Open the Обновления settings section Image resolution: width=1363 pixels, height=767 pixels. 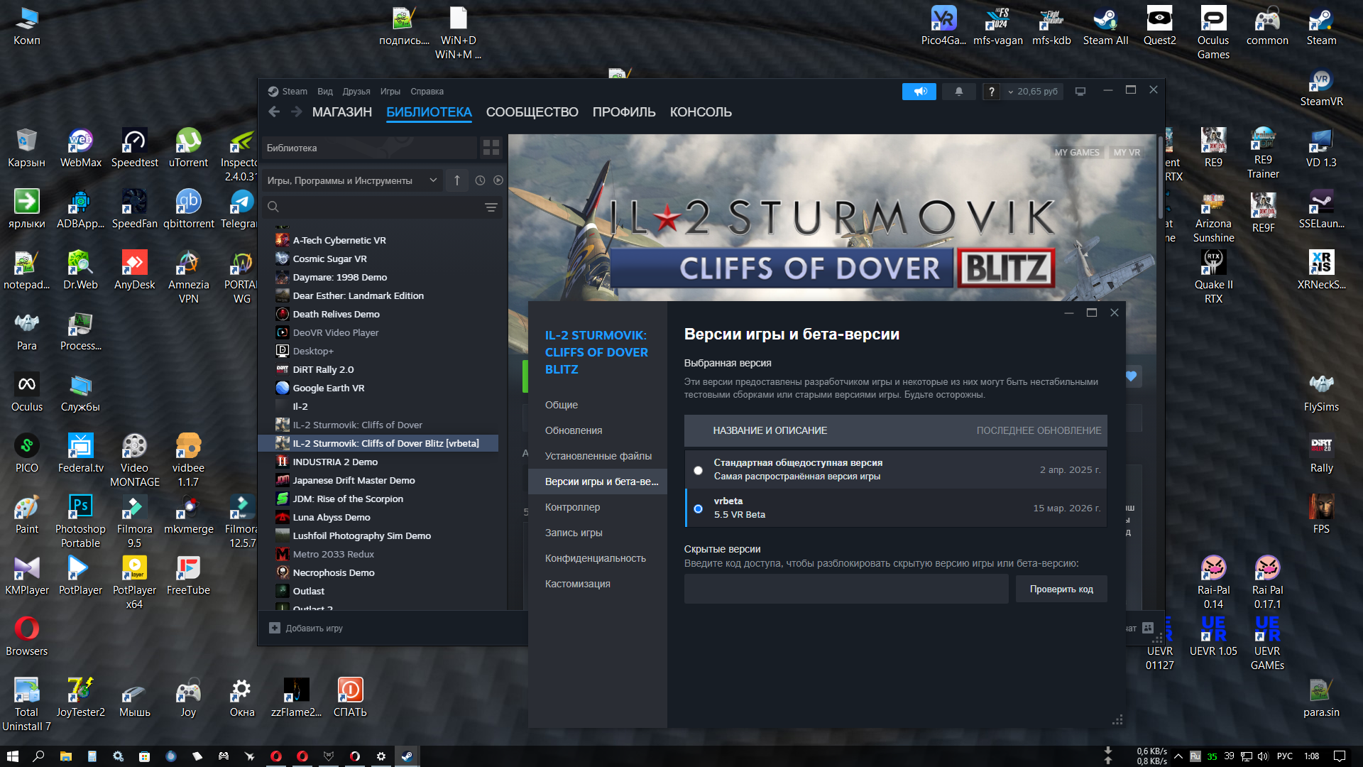click(x=574, y=430)
